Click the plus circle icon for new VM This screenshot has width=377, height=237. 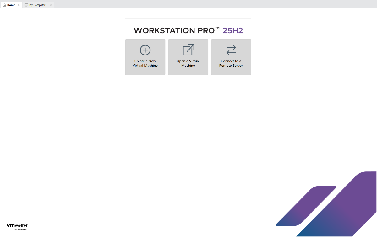click(145, 50)
